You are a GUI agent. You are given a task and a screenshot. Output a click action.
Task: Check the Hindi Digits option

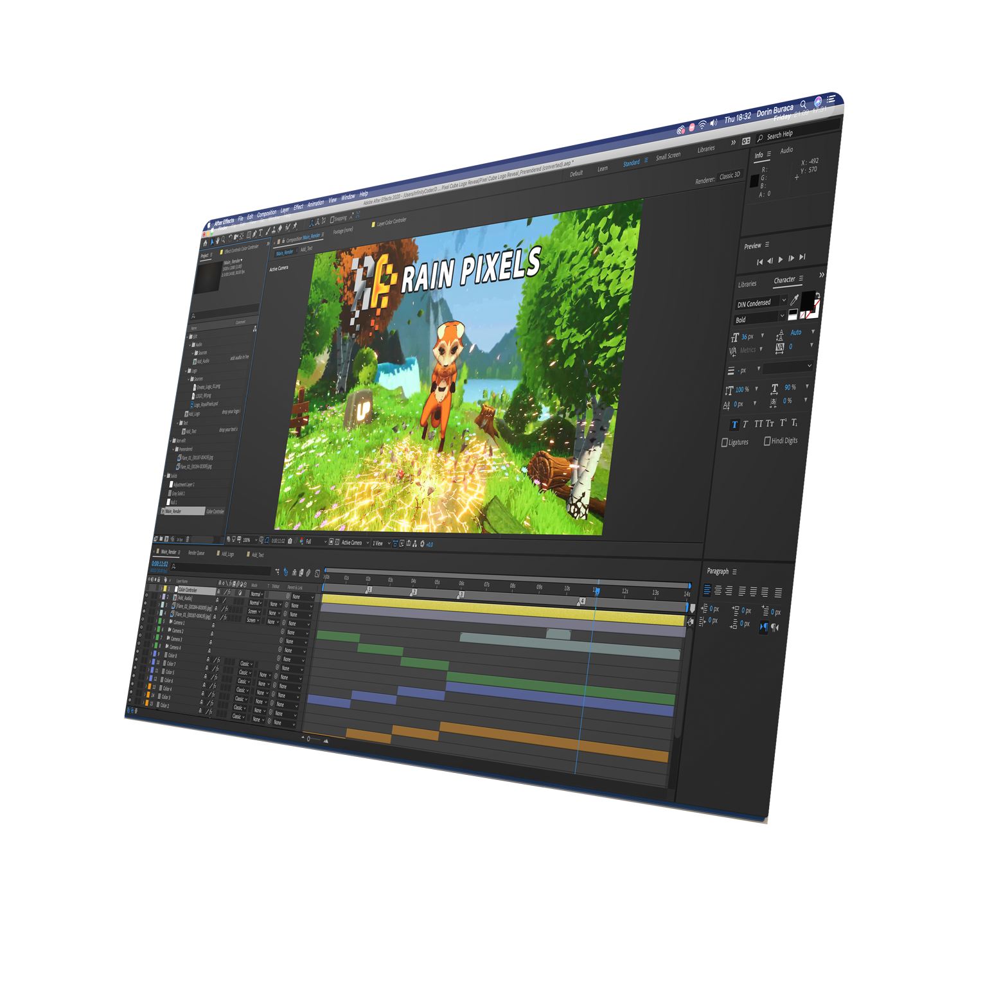767,441
